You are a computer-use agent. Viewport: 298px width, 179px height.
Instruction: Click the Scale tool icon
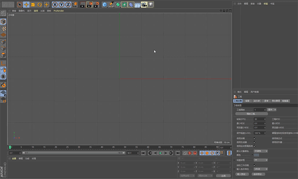tap(33, 4)
